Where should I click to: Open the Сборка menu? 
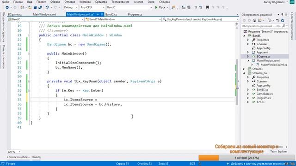55,2
